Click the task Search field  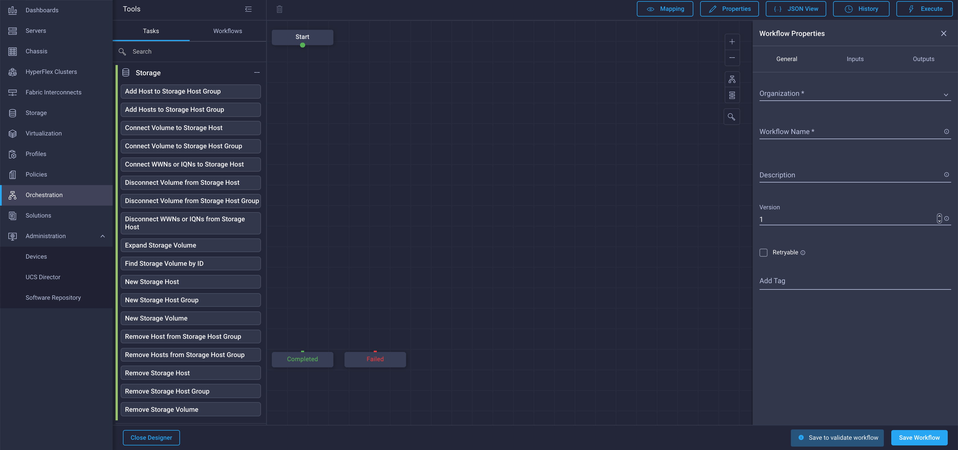click(x=193, y=52)
